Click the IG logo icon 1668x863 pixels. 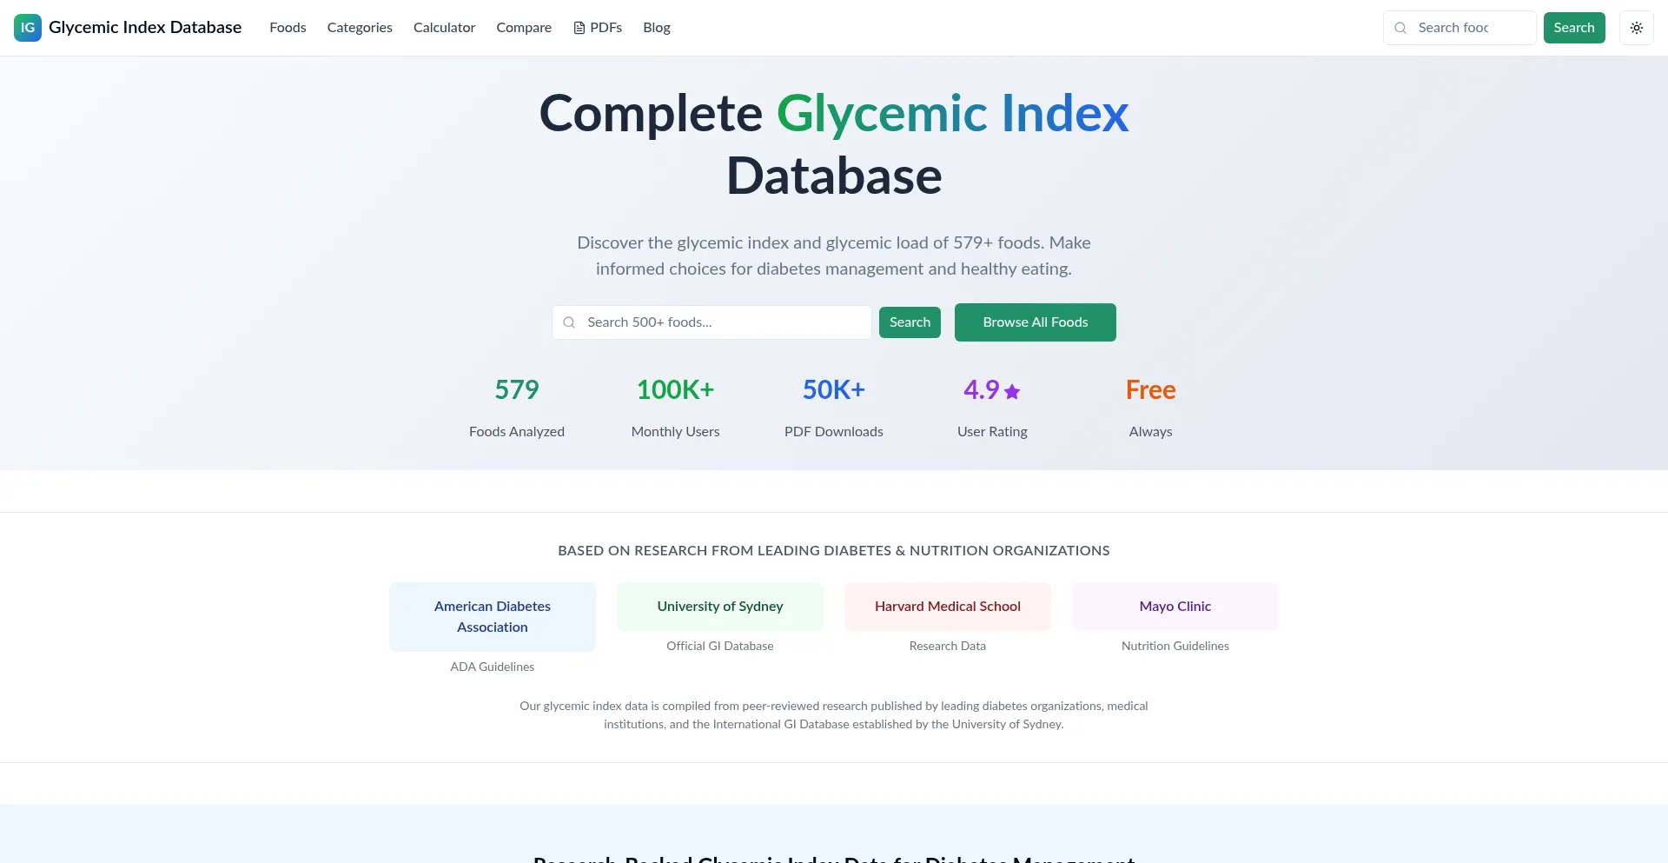(27, 27)
